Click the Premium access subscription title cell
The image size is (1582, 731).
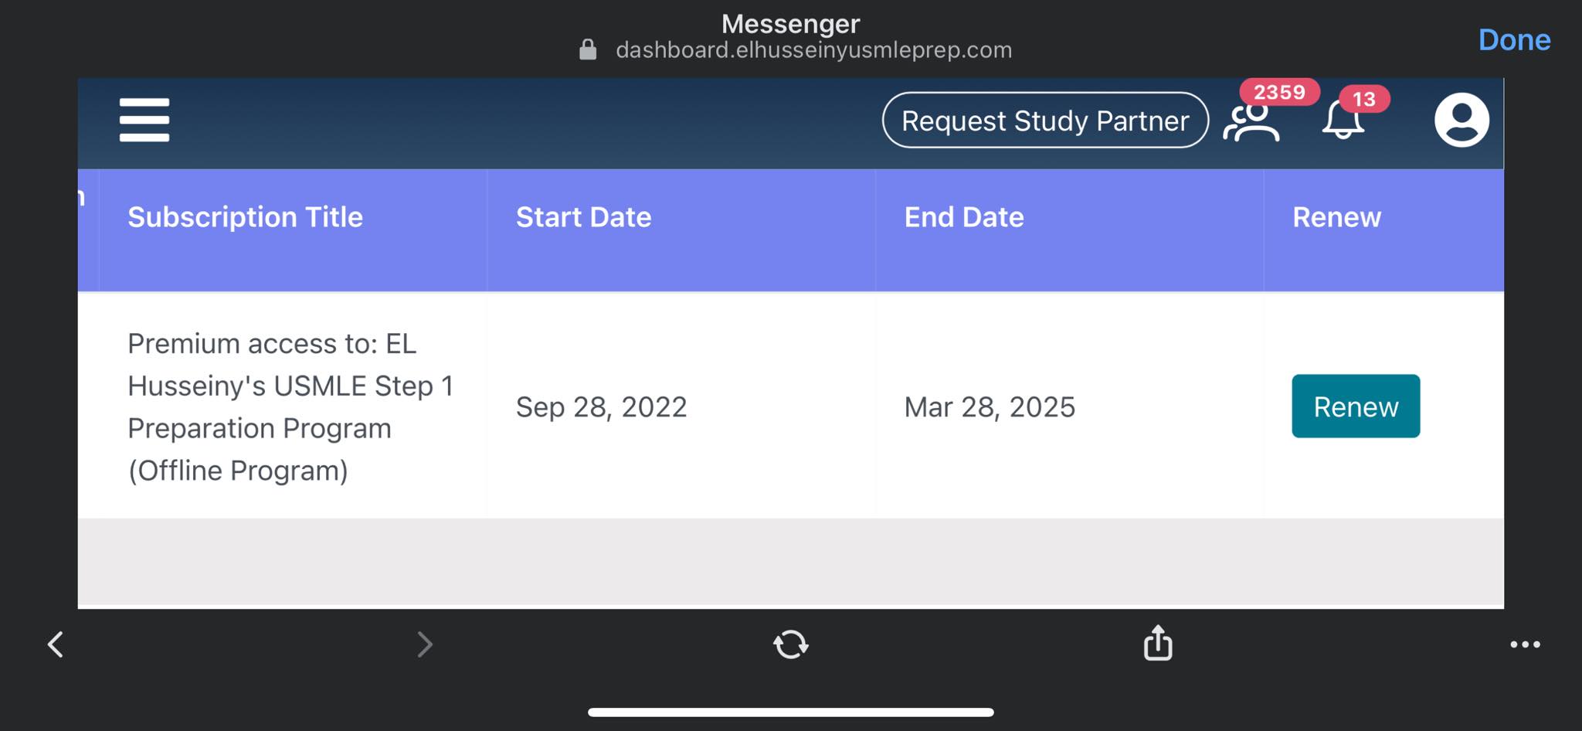290,406
